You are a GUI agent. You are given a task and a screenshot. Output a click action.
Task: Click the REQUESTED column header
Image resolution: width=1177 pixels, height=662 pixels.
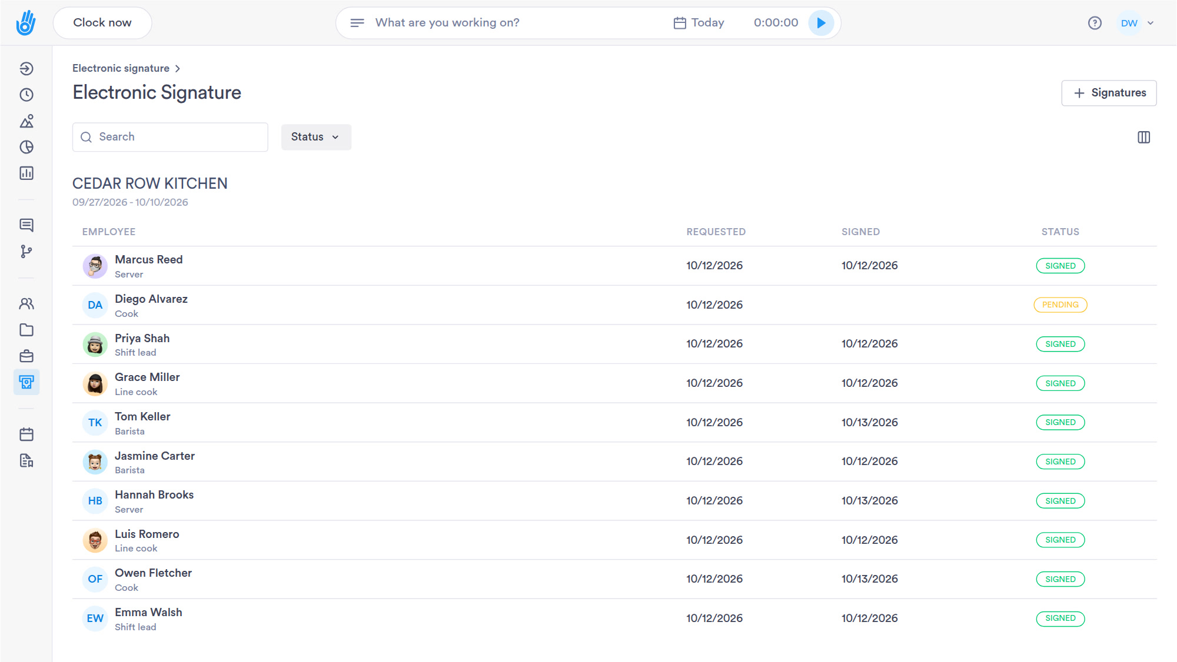coord(716,232)
